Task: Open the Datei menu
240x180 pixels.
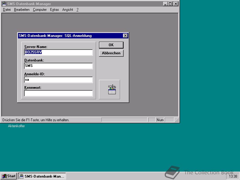Action: pyautogui.click(x=7, y=10)
